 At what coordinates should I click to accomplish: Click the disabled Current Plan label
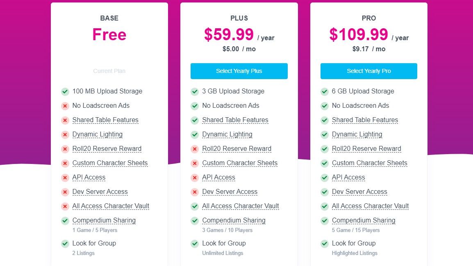click(109, 71)
